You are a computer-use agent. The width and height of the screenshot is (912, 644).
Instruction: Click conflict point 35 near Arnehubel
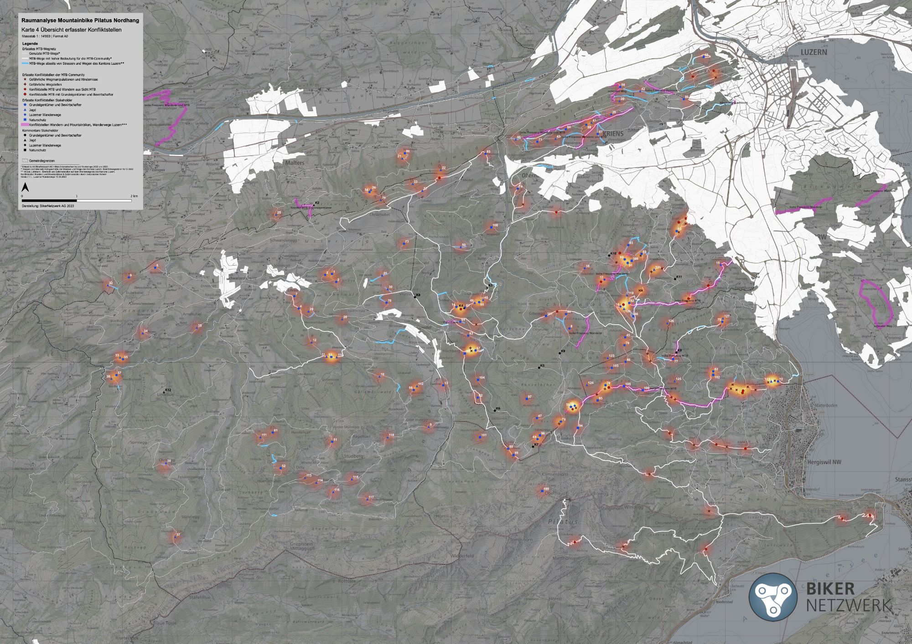tap(197, 327)
